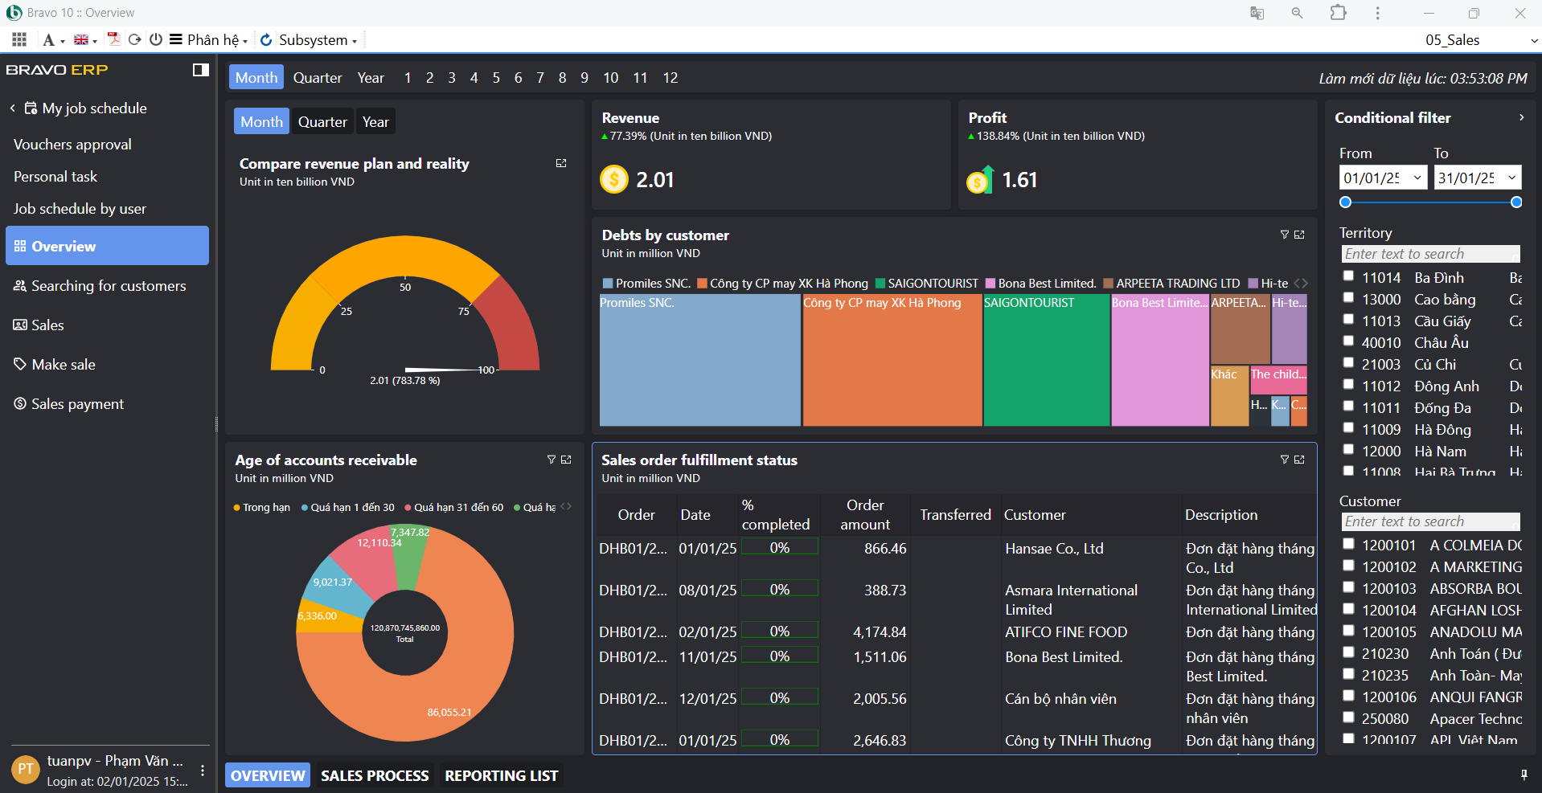1542x793 pixels.
Task: Collapse the sidebar using the Bravo ERP panel icon
Action: point(200,70)
